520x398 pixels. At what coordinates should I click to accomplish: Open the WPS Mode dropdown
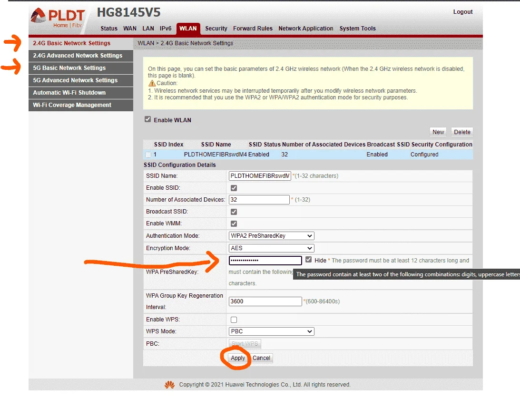271,331
